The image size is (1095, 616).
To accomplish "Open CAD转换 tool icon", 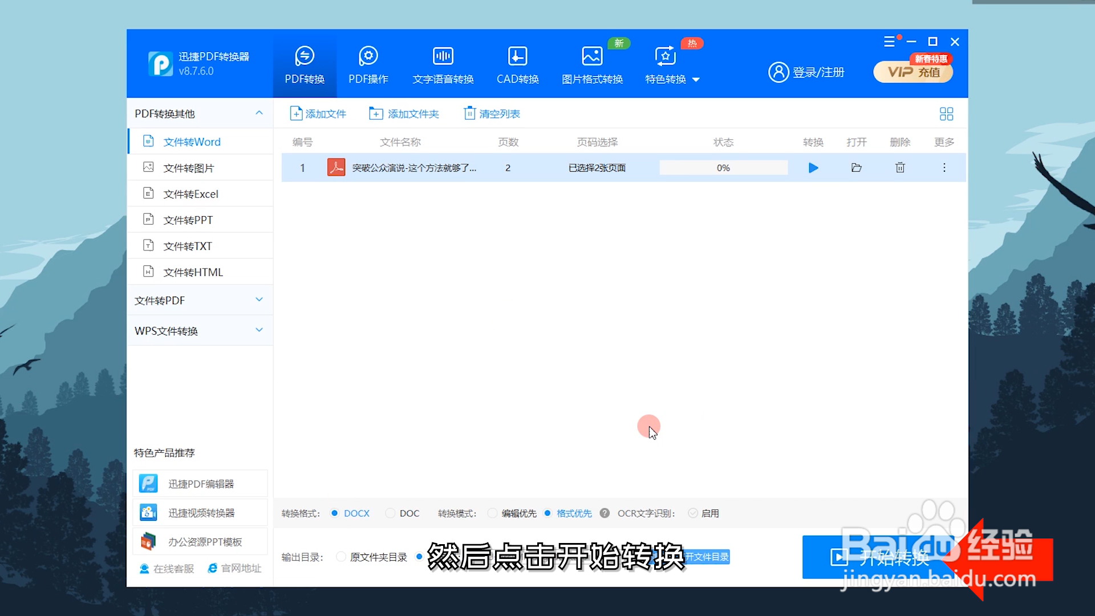I will tap(517, 56).
